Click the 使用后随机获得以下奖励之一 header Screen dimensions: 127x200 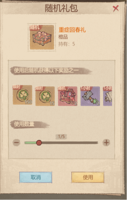[x=46, y=70]
